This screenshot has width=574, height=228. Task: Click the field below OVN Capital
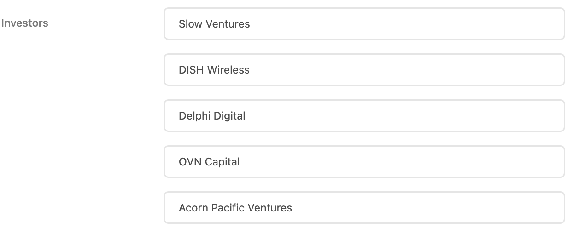[x=364, y=208]
